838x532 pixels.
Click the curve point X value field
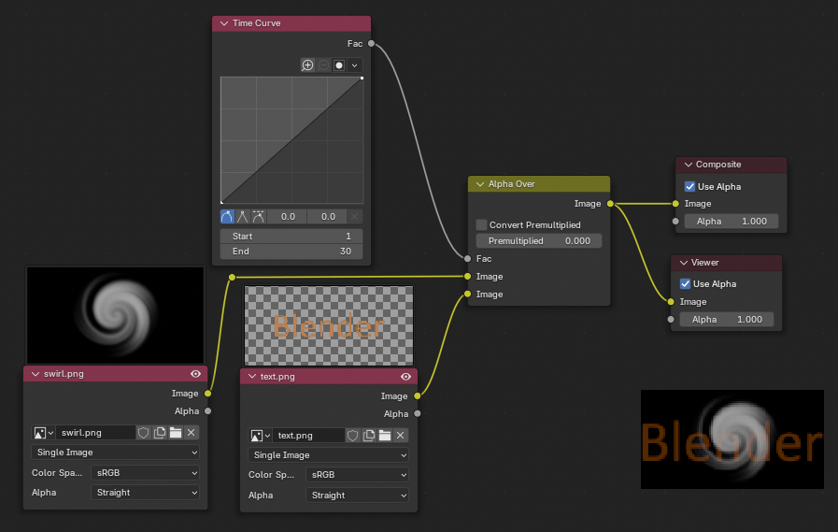pos(288,217)
